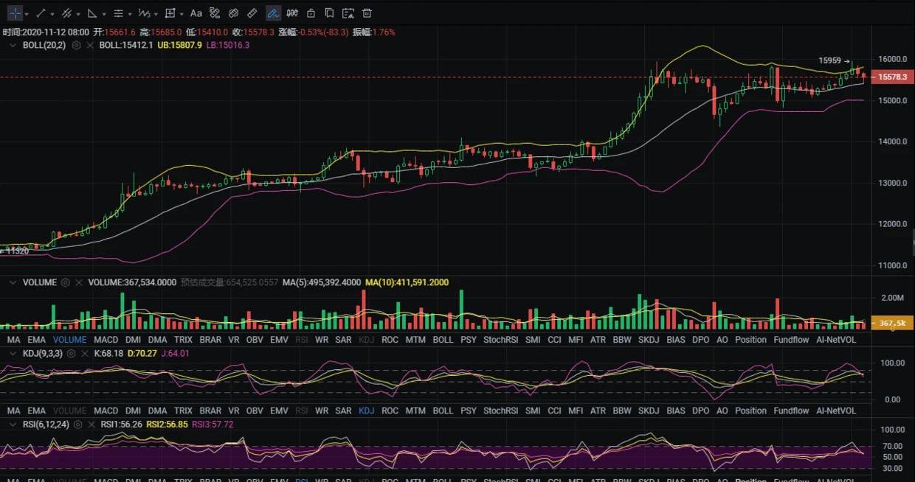
Task: Close the RSI indicator panel
Action: (x=91, y=425)
